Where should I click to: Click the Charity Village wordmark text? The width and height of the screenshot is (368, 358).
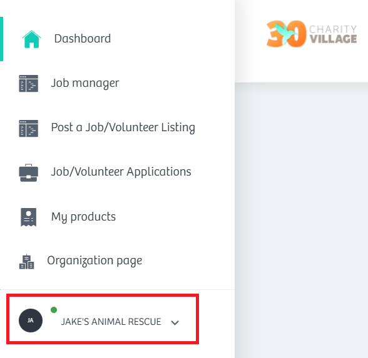click(333, 34)
